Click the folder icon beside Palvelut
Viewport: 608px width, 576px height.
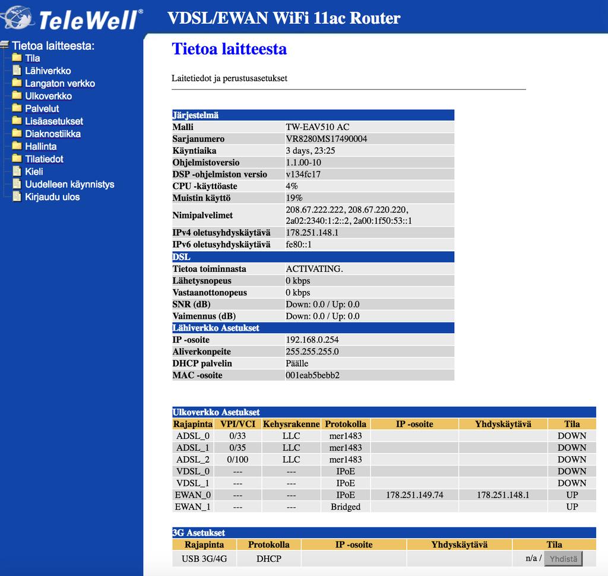pos(17,108)
